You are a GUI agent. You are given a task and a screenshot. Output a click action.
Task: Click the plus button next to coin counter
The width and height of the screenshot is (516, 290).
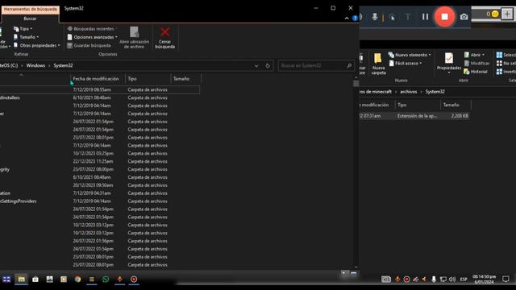(x=507, y=14)
